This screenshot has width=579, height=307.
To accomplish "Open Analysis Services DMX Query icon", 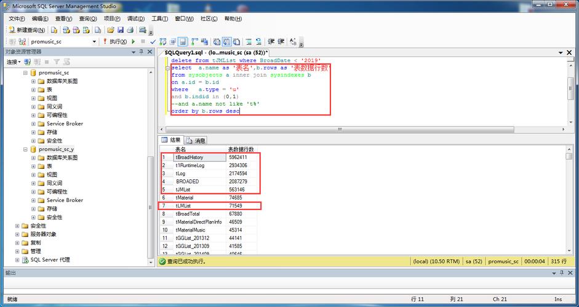I will click(76, 30).
